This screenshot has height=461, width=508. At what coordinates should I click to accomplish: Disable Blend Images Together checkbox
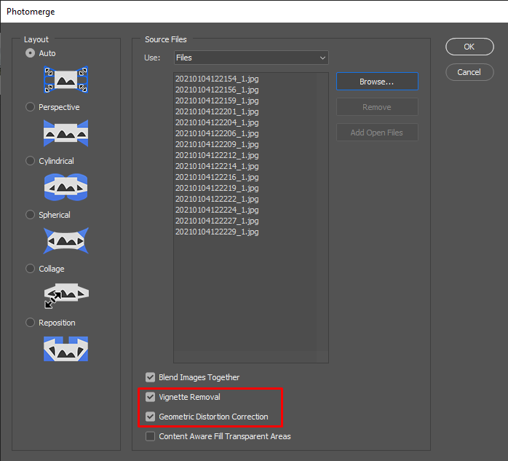tap(151, 377)
